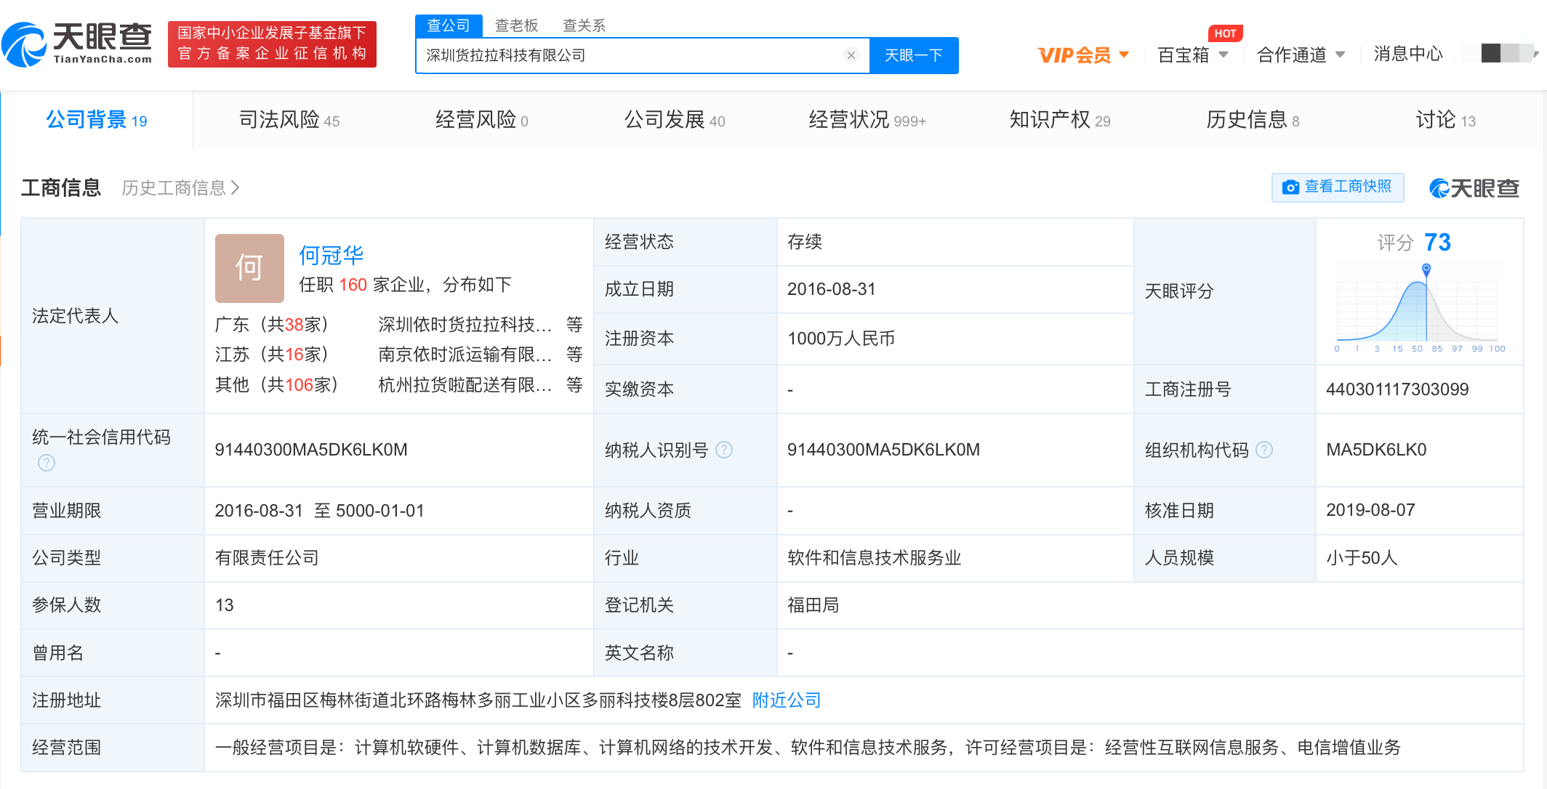
Task: Open the 经营状况 tab
Action: click(x=867, y=120)
